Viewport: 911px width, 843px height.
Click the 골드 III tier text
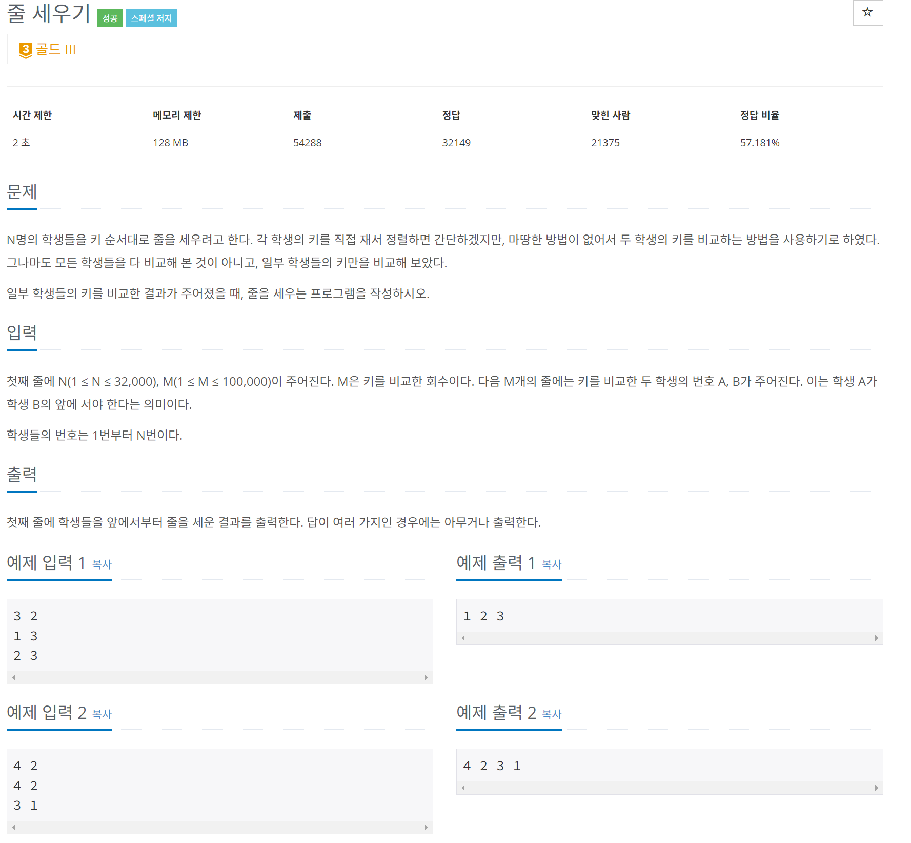point(56,50)
